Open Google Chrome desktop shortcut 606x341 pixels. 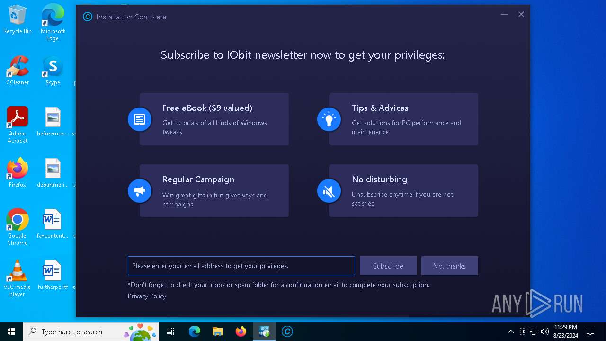tap(18, 227)
